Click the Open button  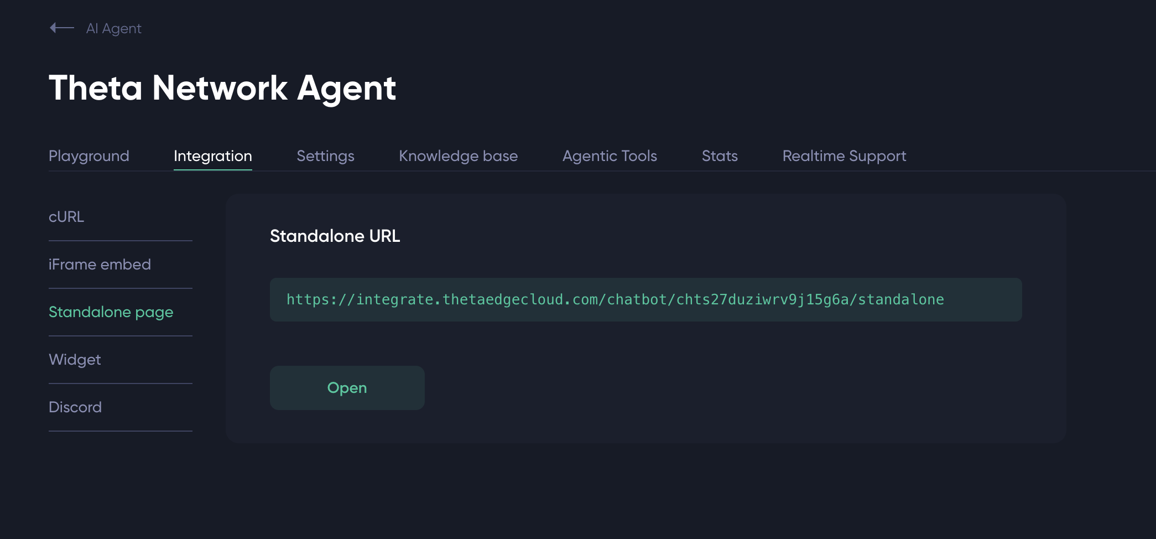coord(347,388)
